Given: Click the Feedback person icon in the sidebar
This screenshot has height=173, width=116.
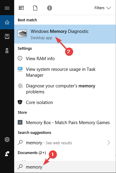Looking at the screenshot, I should (7, 154).
